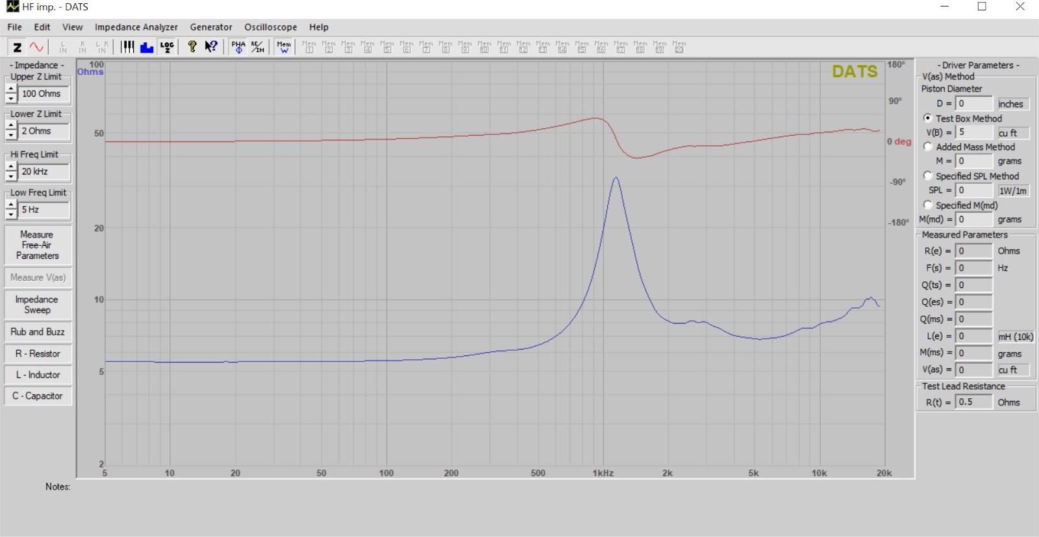Click the L - Inductor button
The width and height of the screenshot is (1039, 537).
coord(38,375)
